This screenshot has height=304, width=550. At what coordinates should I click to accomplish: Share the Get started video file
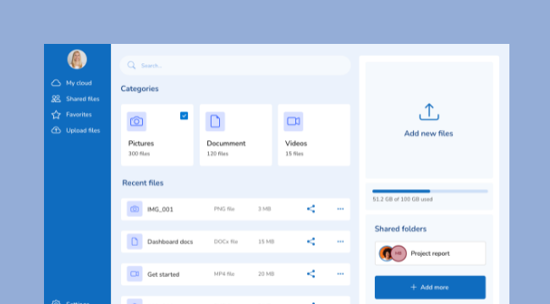(x=311, y=274)
